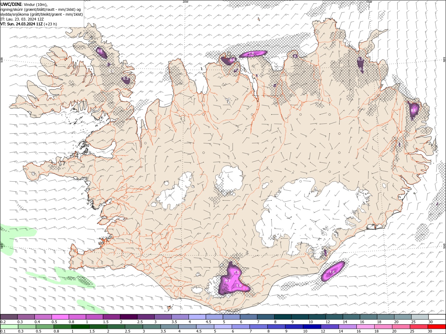Pick the darkest green rain swatch labeled 1
Image resolution: width=446 pixels, height=334 pixels.
pyautogui.click(x=80, y=327)
